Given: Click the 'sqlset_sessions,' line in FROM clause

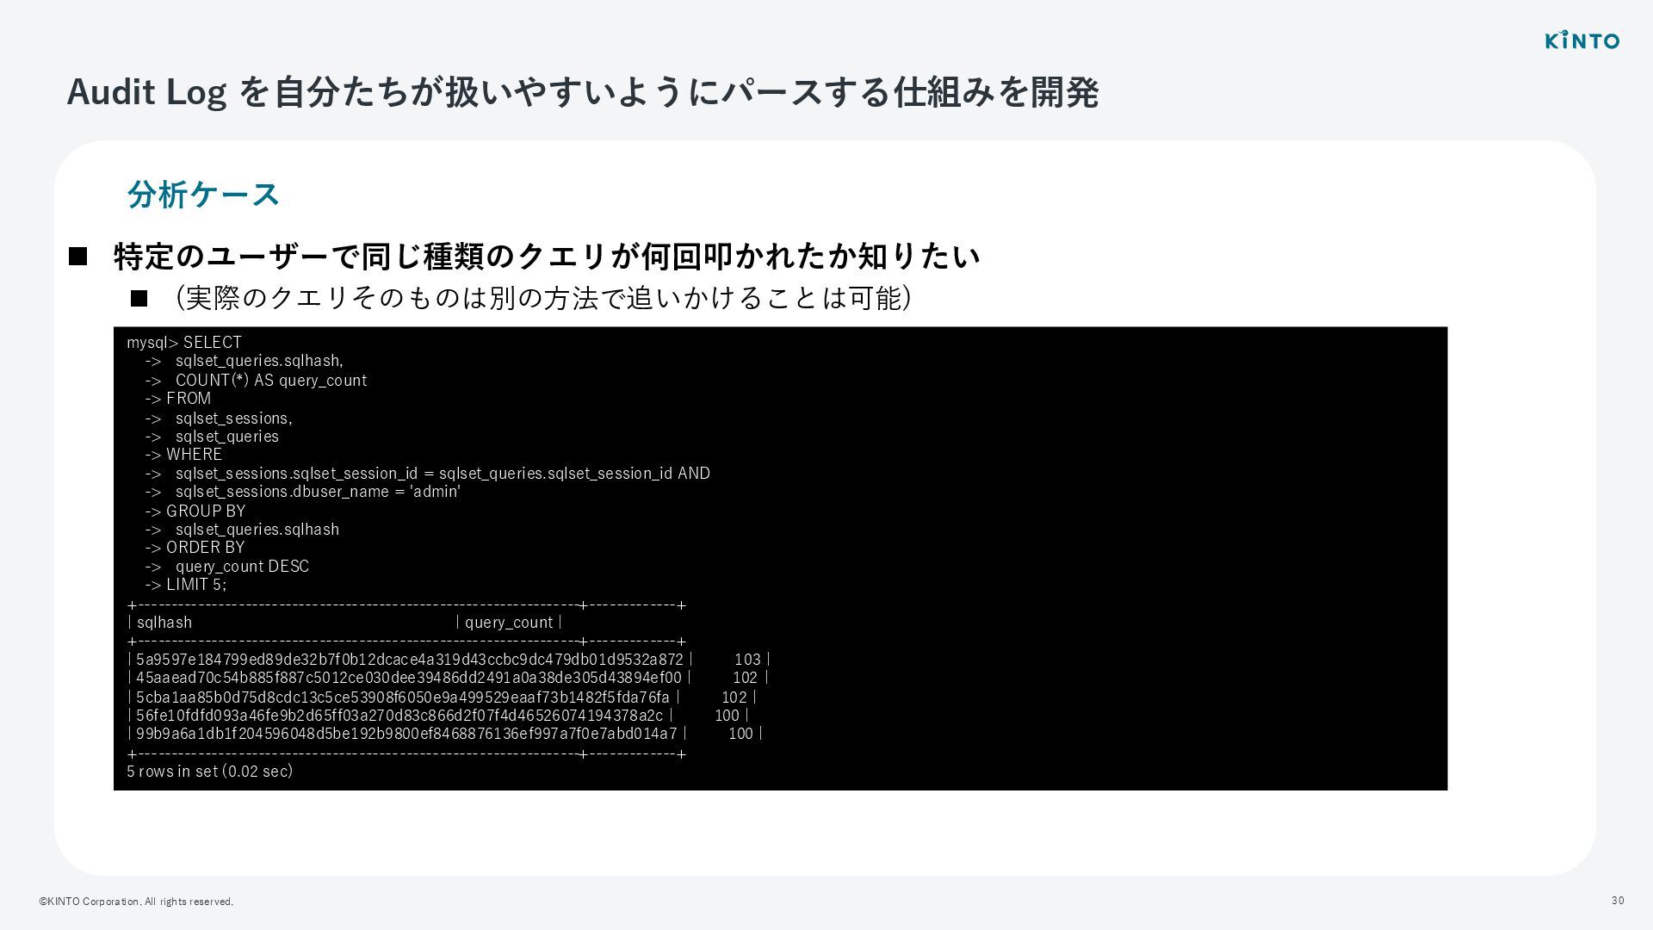Looking at the screenshot, I should pos(219,418).
